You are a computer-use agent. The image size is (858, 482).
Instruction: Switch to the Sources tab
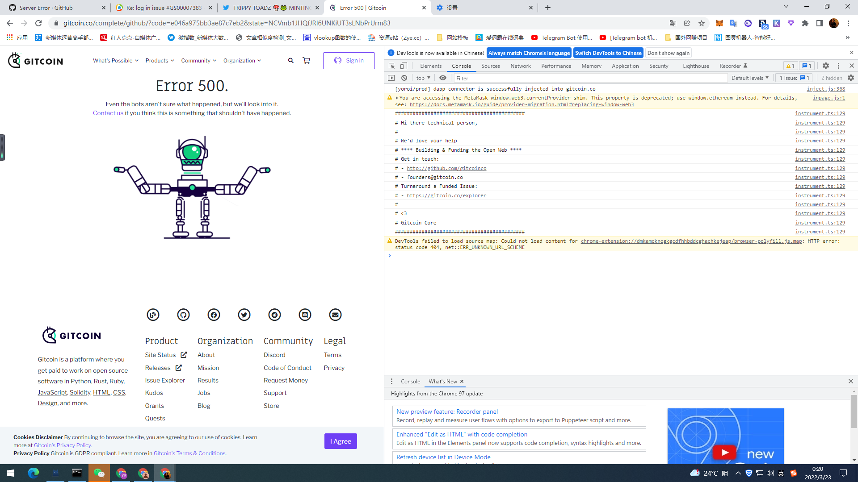491,66
